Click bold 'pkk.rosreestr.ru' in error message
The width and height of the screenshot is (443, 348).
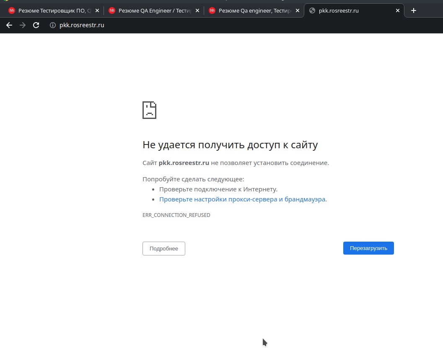[x=184, y=163]
